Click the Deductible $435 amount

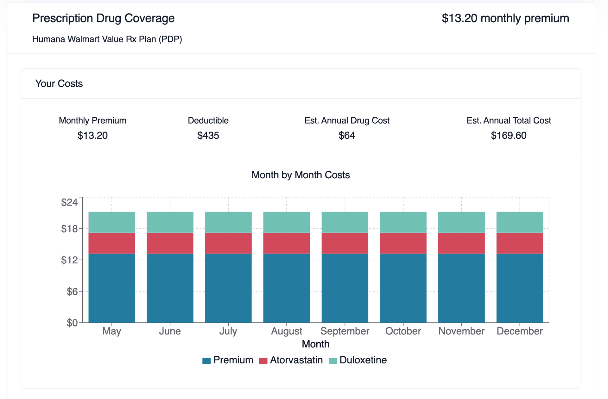coord(208,136)
